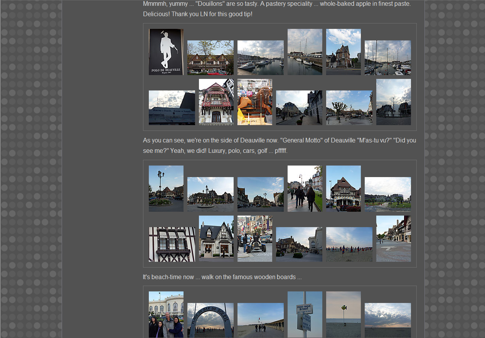Select the pruned tree town square photo

coord(349,108)
